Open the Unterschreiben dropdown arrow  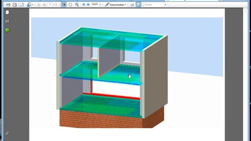pos(125,5)
